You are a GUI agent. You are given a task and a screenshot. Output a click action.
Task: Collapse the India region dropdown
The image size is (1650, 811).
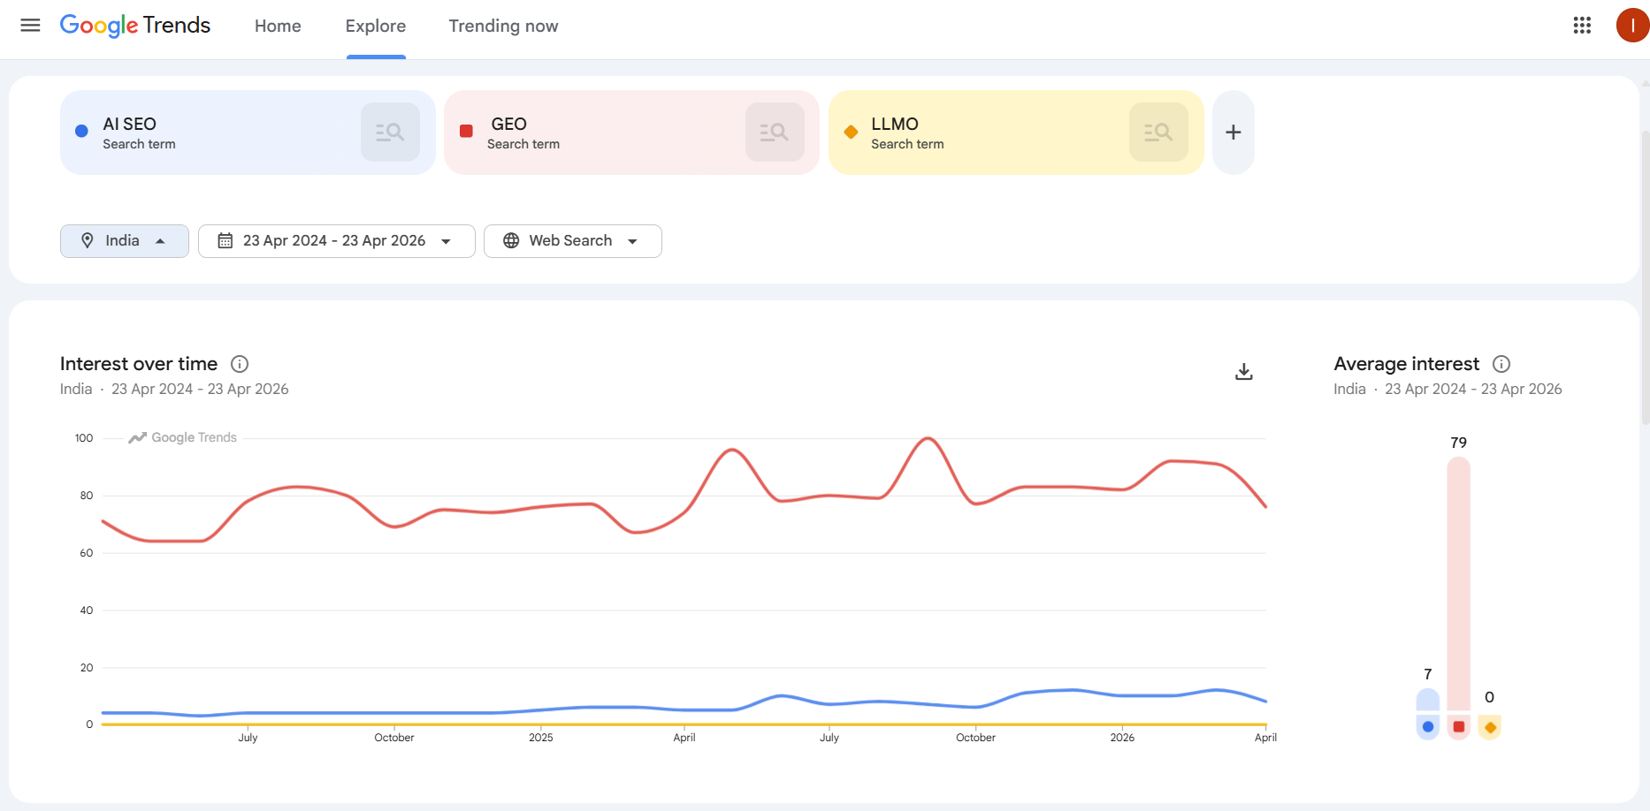pyautogui.click(x=160, y=240)
